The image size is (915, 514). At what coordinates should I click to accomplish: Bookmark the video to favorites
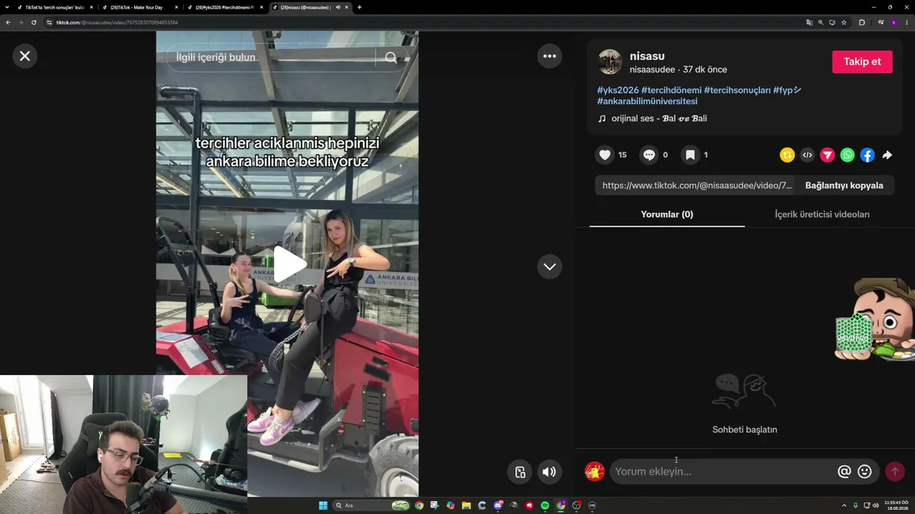coord(690,155)
